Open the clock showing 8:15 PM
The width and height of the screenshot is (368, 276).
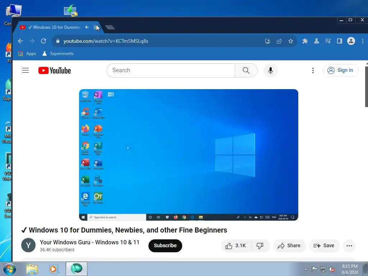point(350,269)
